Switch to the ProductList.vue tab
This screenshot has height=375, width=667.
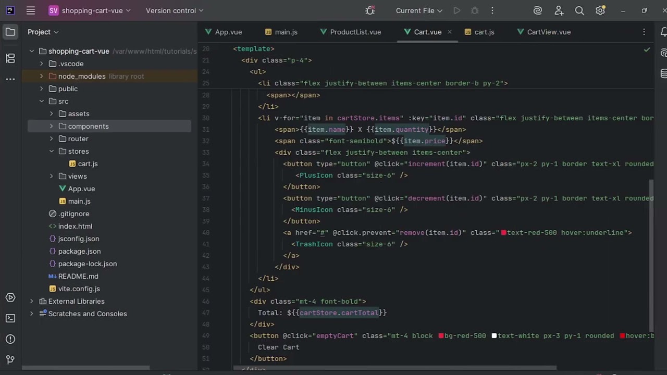click(350, 32)
